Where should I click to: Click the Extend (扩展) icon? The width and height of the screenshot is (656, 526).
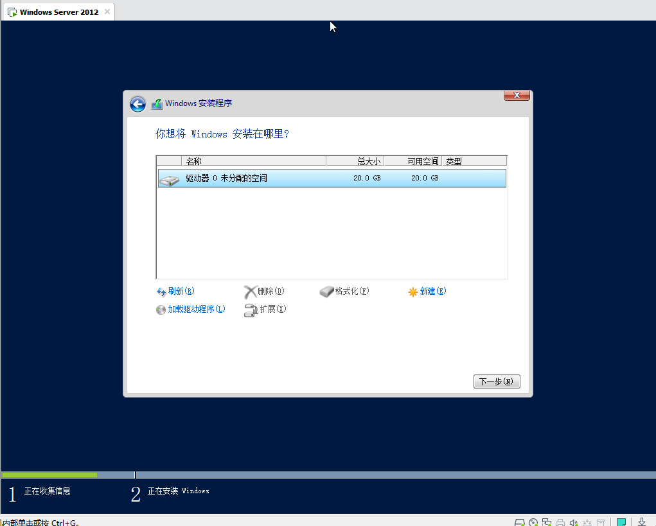click(x=251, y=310)
